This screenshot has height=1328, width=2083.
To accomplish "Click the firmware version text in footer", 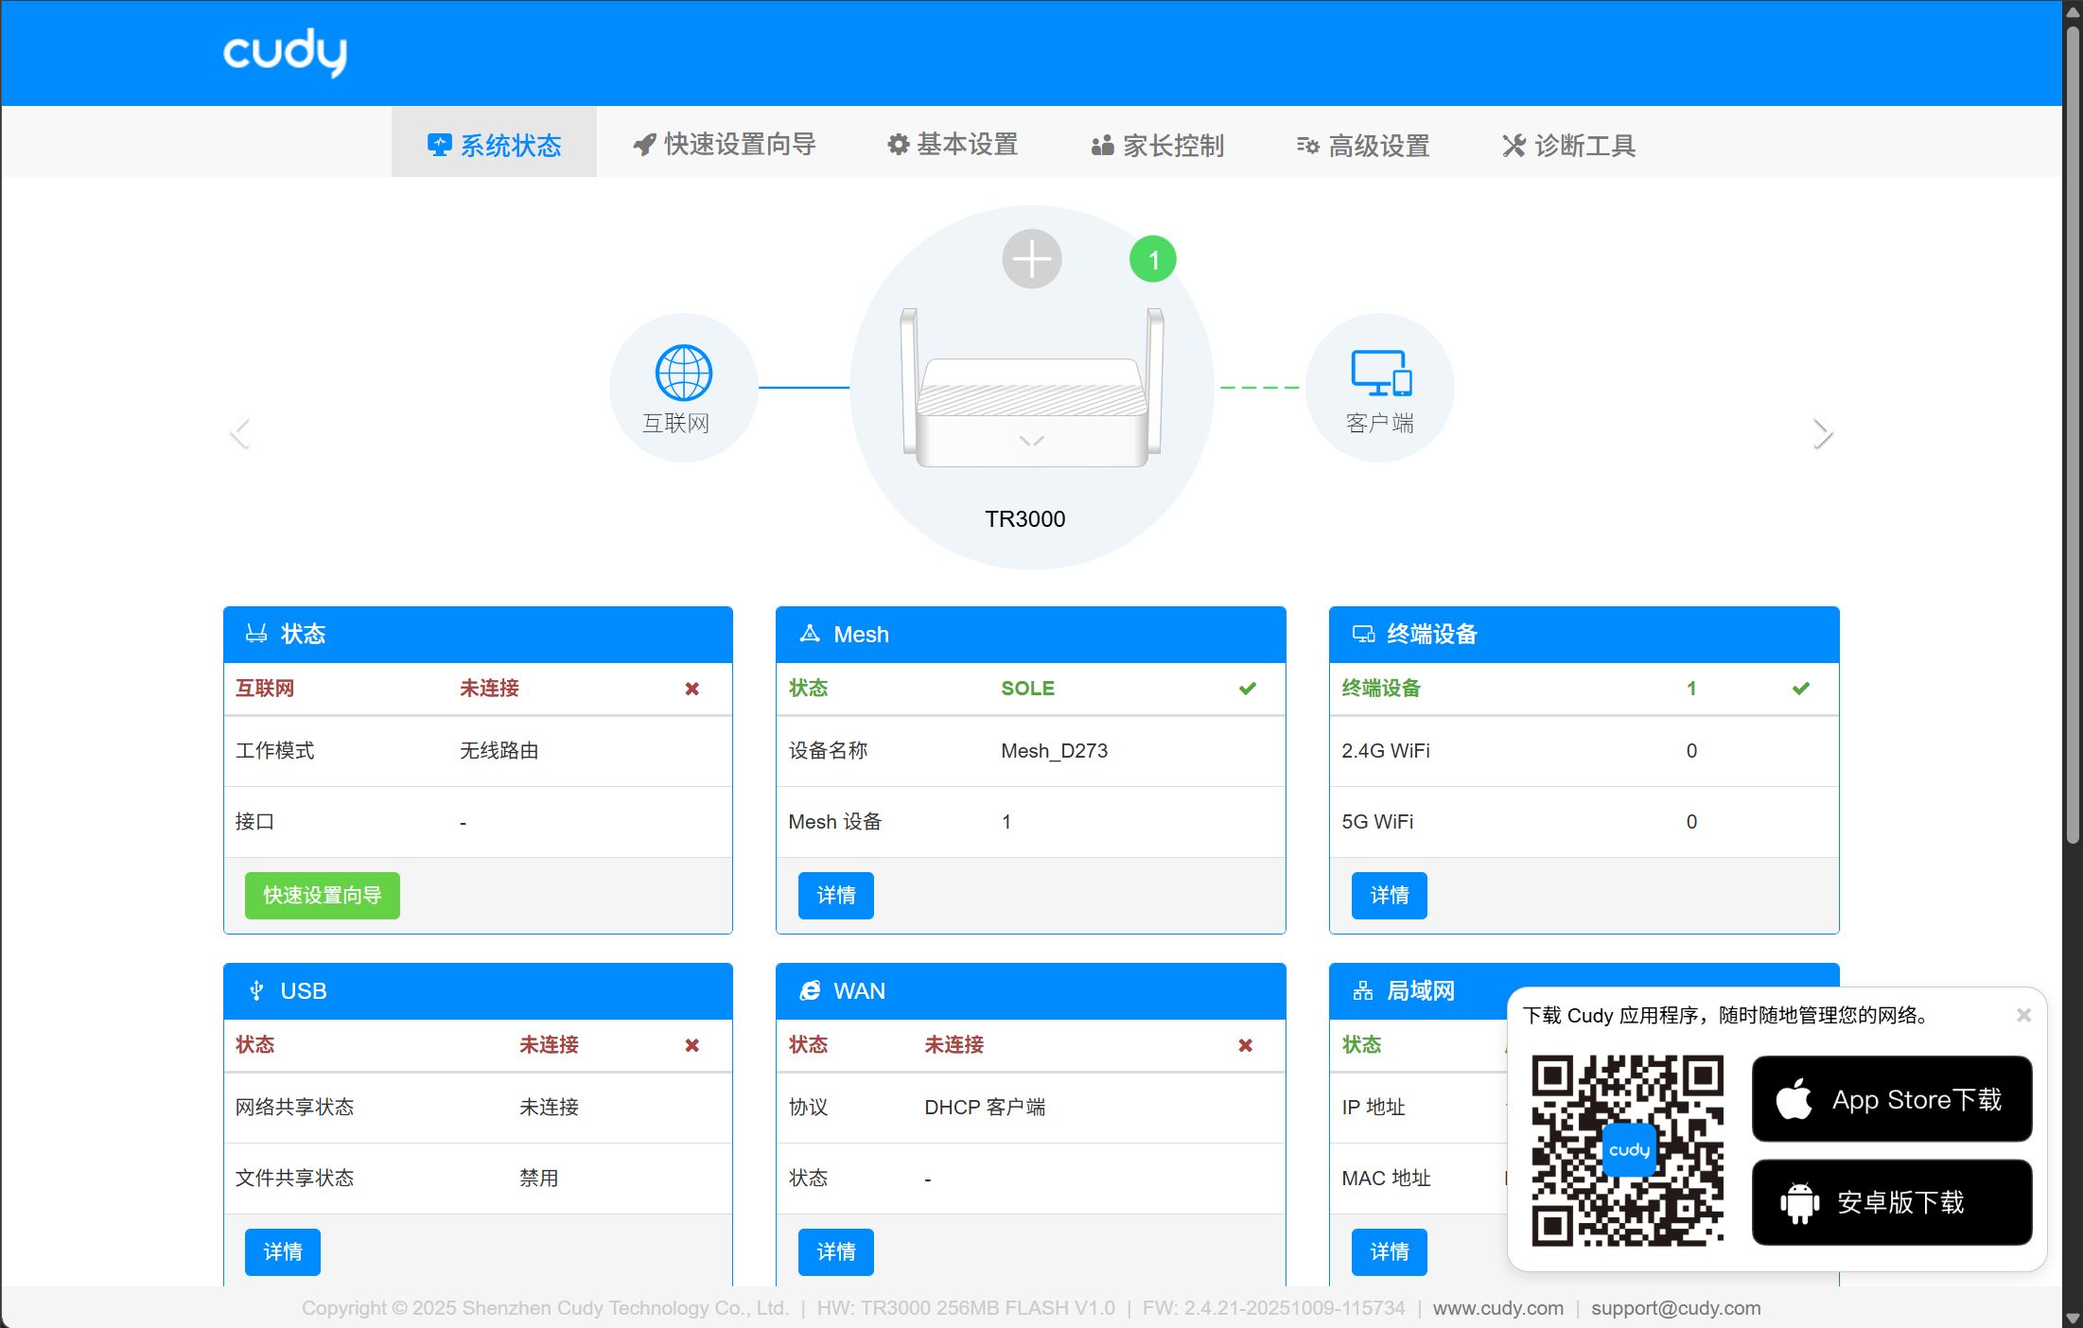I will pos(1273,1308).
